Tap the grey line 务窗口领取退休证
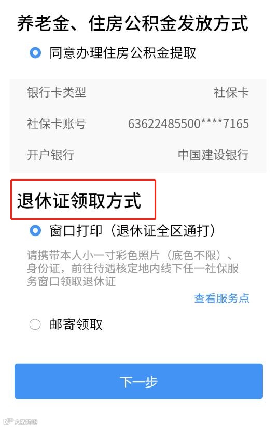Viewport: 278px width, 428px height. click(x=71, y=281)
